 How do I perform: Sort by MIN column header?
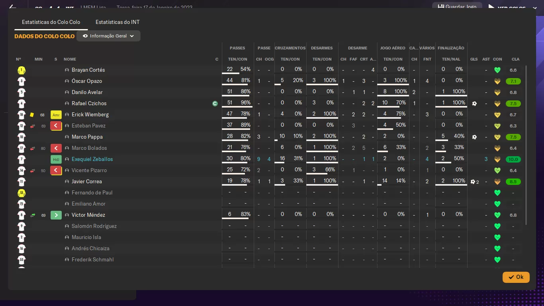pyautogui.click(x=39, y=59)
